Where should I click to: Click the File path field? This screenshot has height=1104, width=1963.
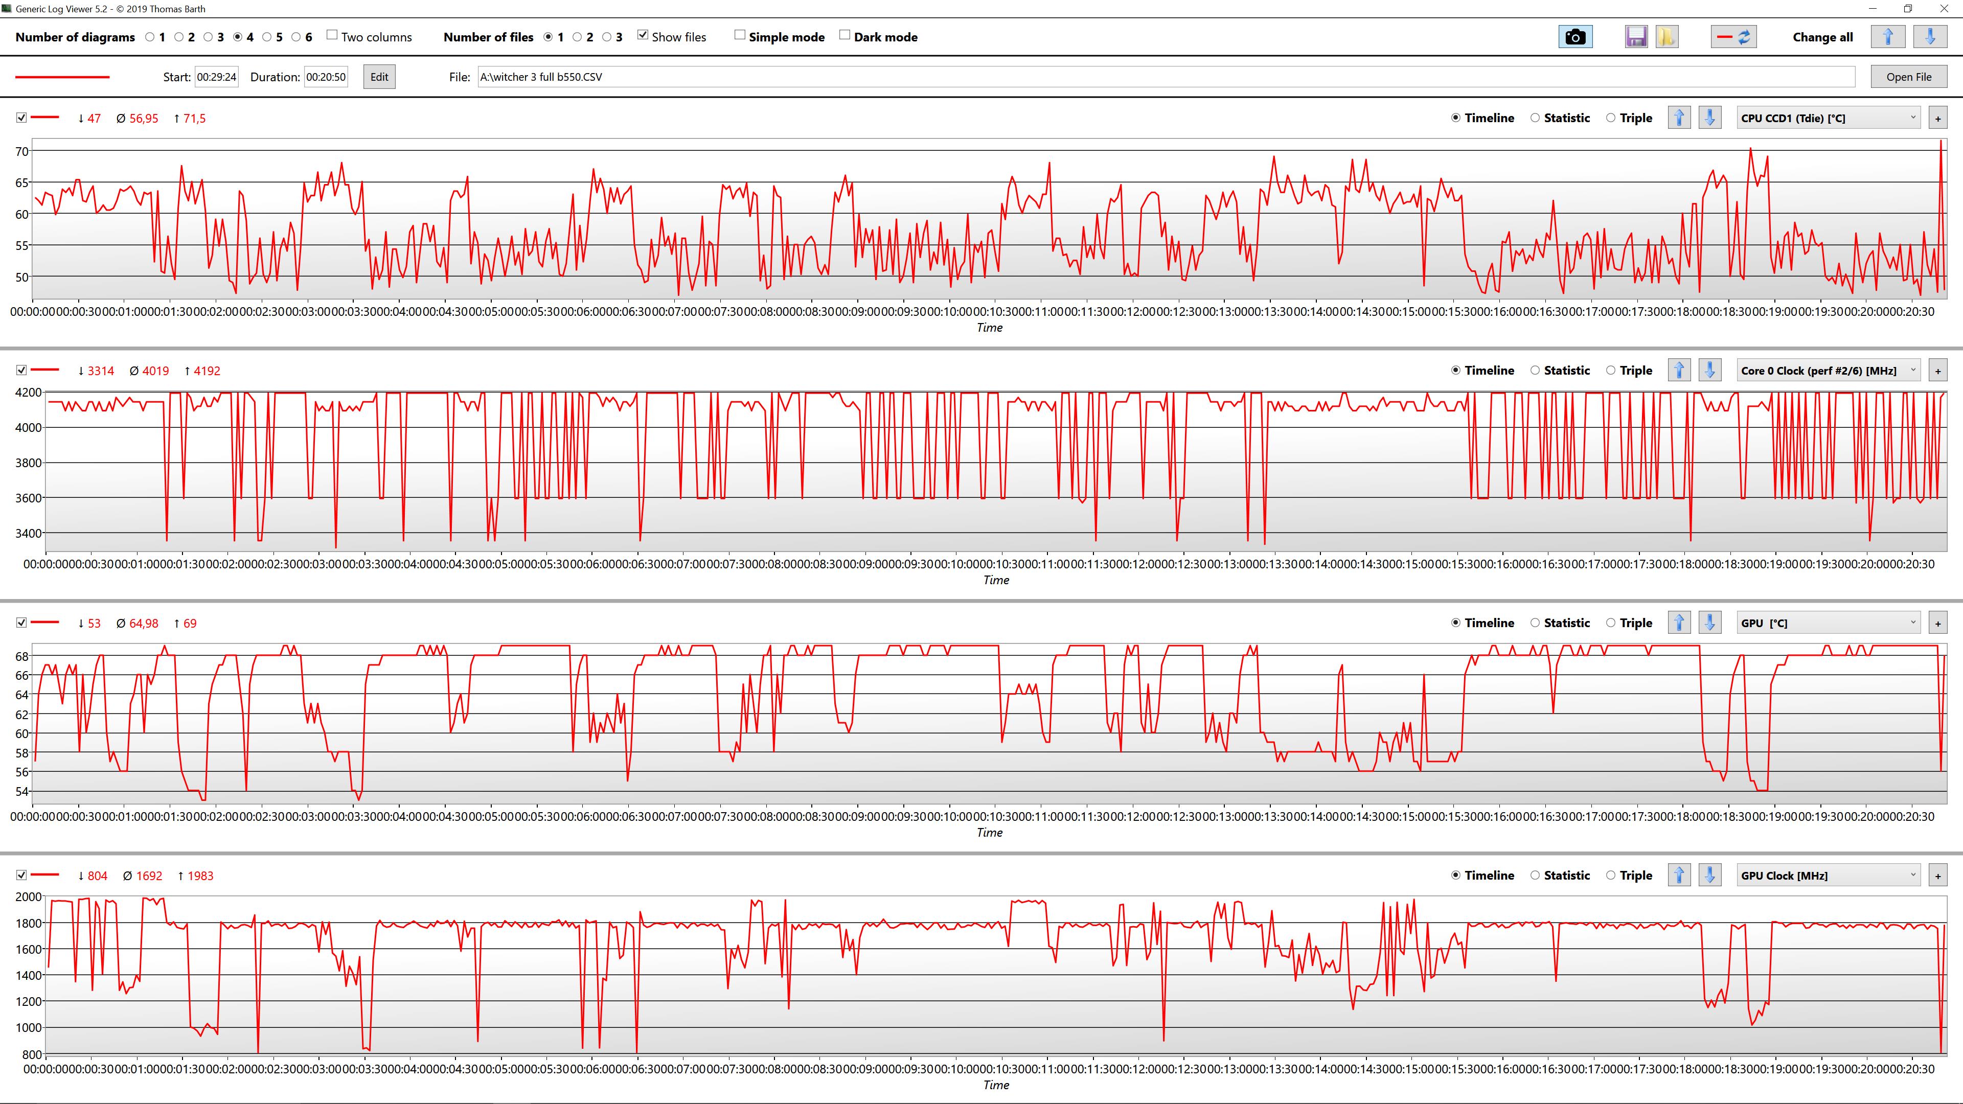[x=1166, y=77]
